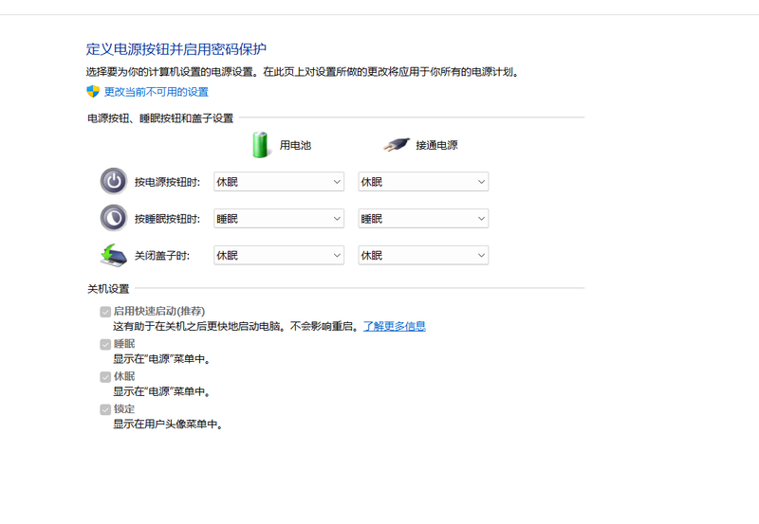Open the 关闭盖子时 dropdown for 接通电源
Viewport: 759px width, 524px height.
422,256
